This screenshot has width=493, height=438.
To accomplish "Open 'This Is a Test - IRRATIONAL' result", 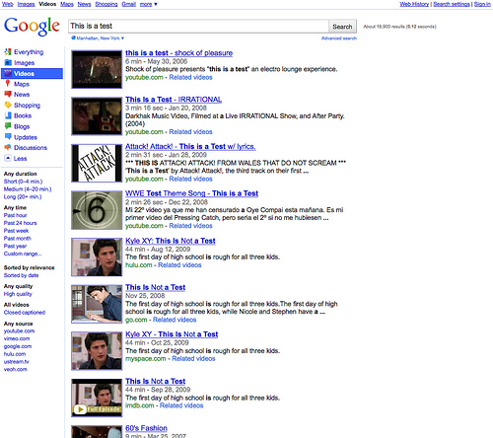I will [x=174, y=100].
